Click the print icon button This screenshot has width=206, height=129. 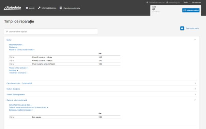pos(182,28)
